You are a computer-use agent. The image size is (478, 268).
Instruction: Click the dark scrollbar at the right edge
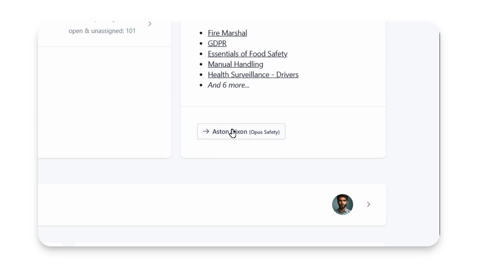pyautogui.click(x=440, y=134)
